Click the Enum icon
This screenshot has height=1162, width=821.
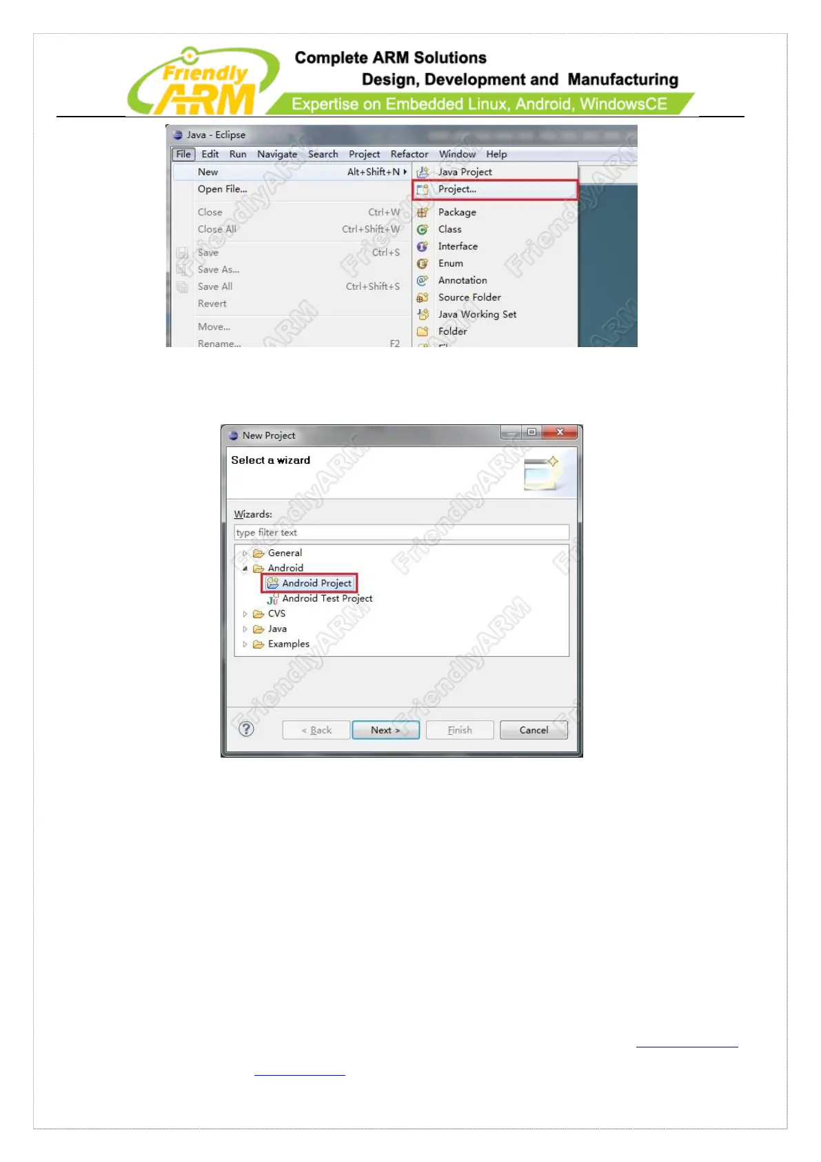[x=423, y=263]
